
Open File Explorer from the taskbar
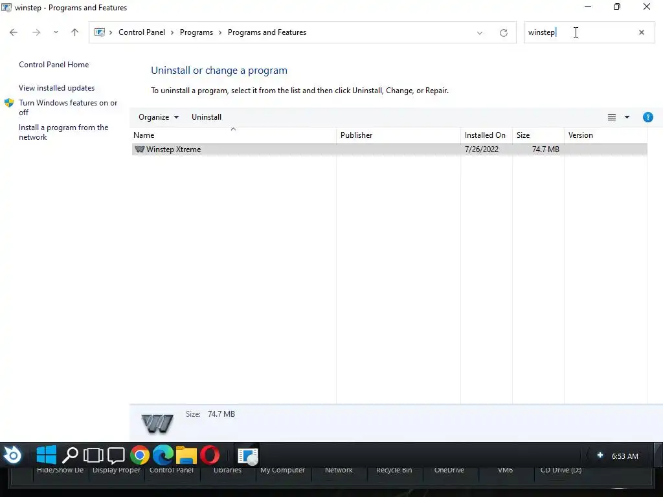[186, 455]
